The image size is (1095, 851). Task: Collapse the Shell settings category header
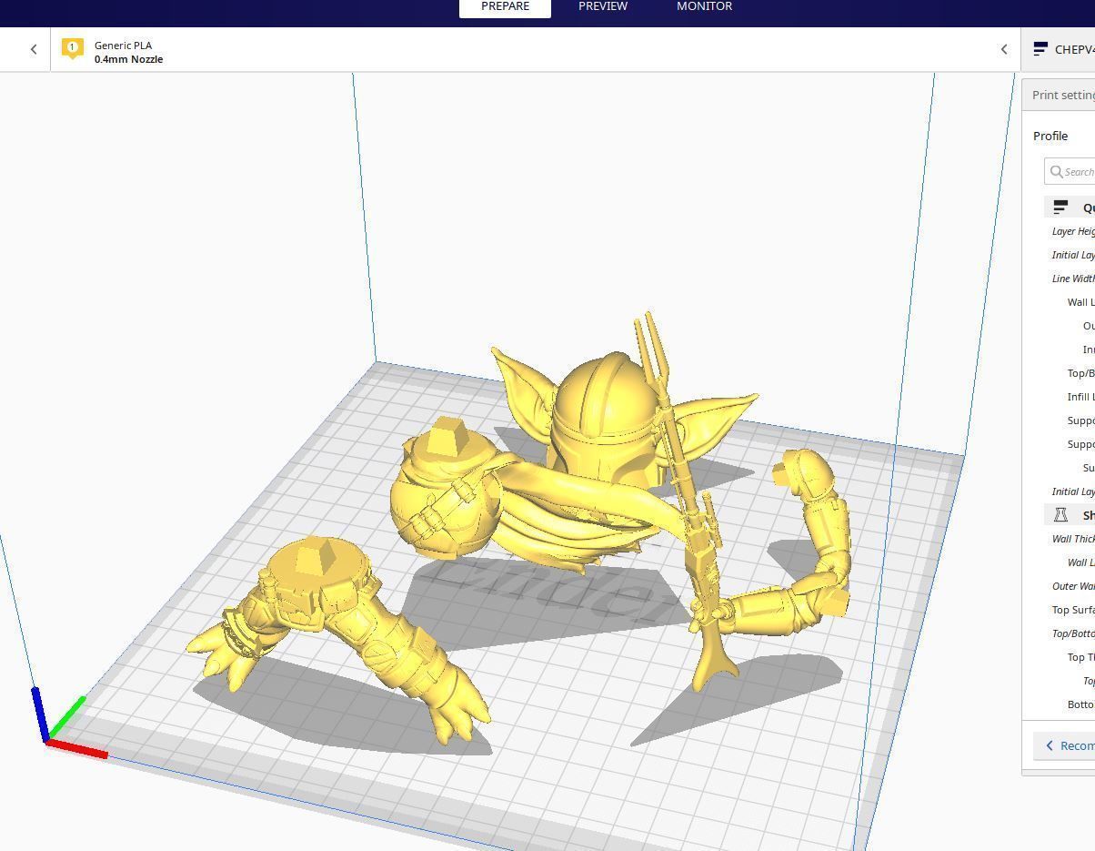pos(1070,515)
